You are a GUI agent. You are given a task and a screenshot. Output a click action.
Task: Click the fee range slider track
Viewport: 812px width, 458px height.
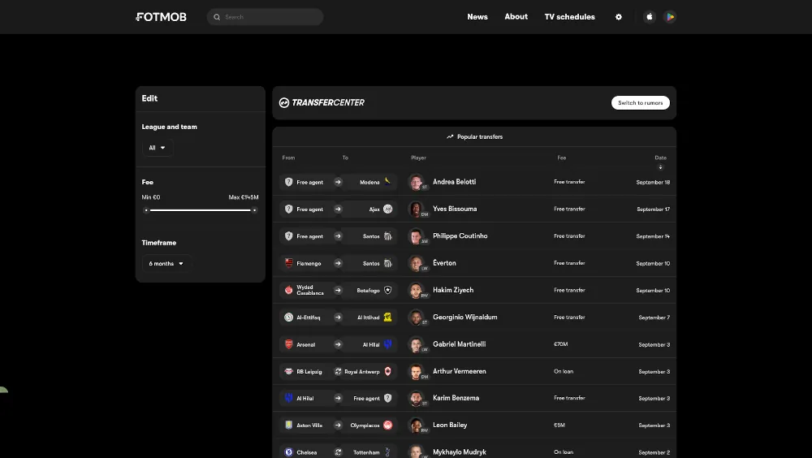[x=201, y=210]
